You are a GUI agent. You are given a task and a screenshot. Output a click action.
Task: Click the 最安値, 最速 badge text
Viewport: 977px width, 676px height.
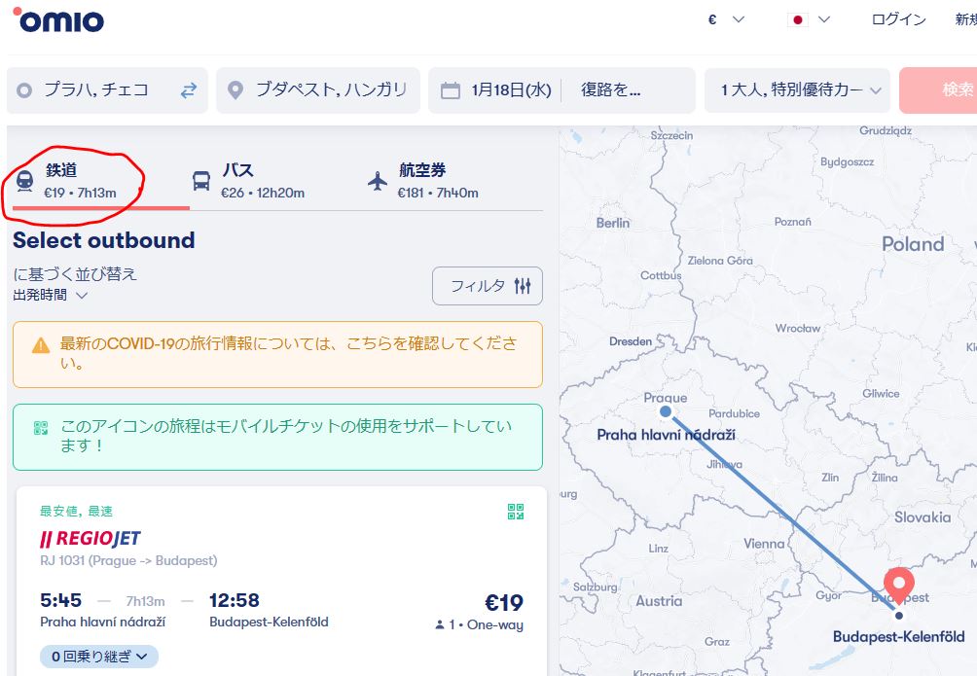point(76,511)
